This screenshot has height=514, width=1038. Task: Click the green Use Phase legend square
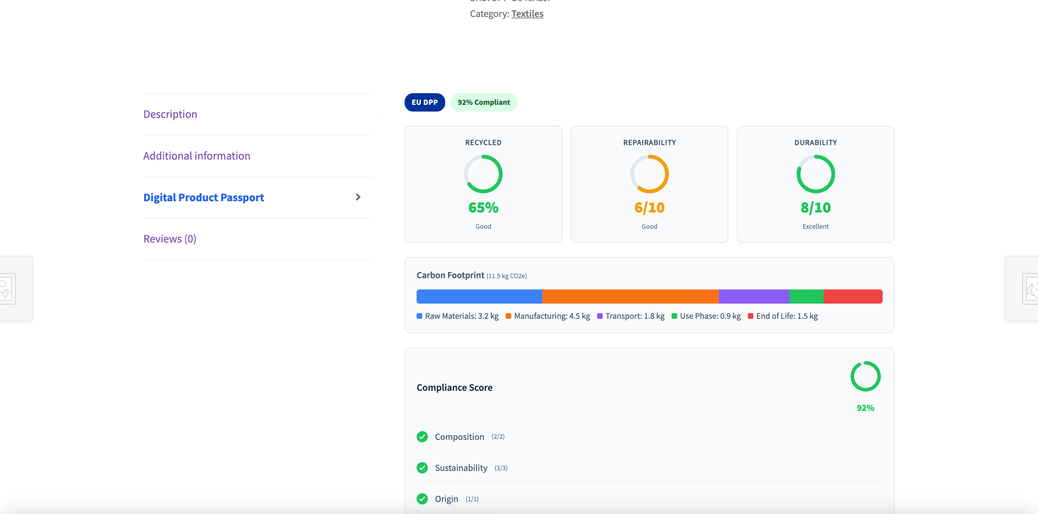click(x=674, y=316)
